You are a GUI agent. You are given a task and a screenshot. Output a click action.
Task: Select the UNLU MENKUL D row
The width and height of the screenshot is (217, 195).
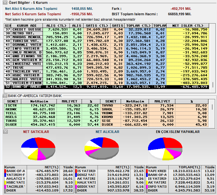[106, 52]
